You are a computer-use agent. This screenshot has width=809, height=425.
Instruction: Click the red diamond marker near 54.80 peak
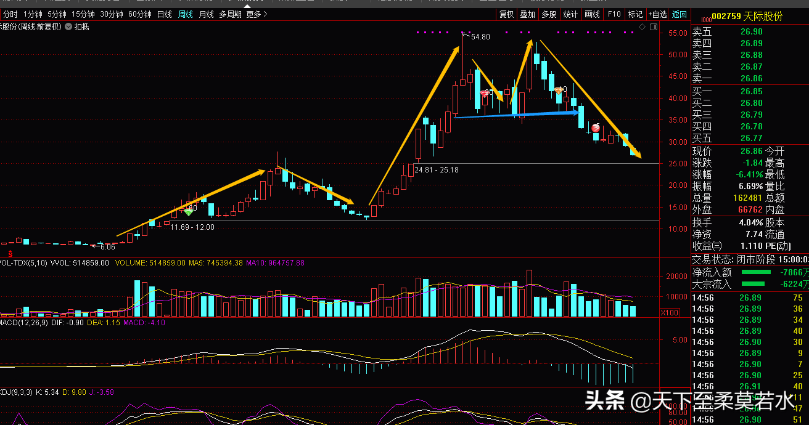coord(484,93)
